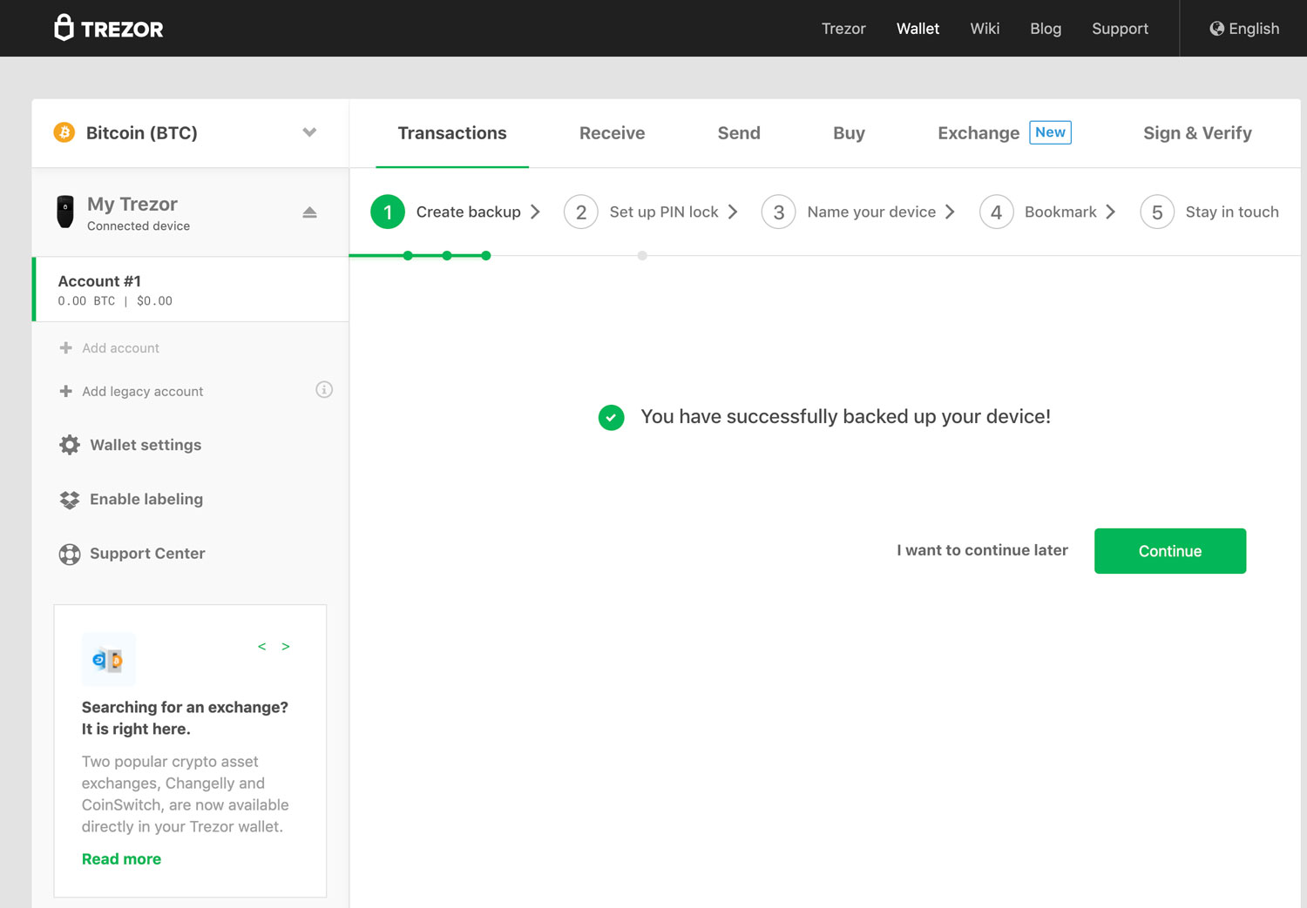Eject My Trezor with the triangle arrow
Screen dimensions: 1307x908
(309, 212)
